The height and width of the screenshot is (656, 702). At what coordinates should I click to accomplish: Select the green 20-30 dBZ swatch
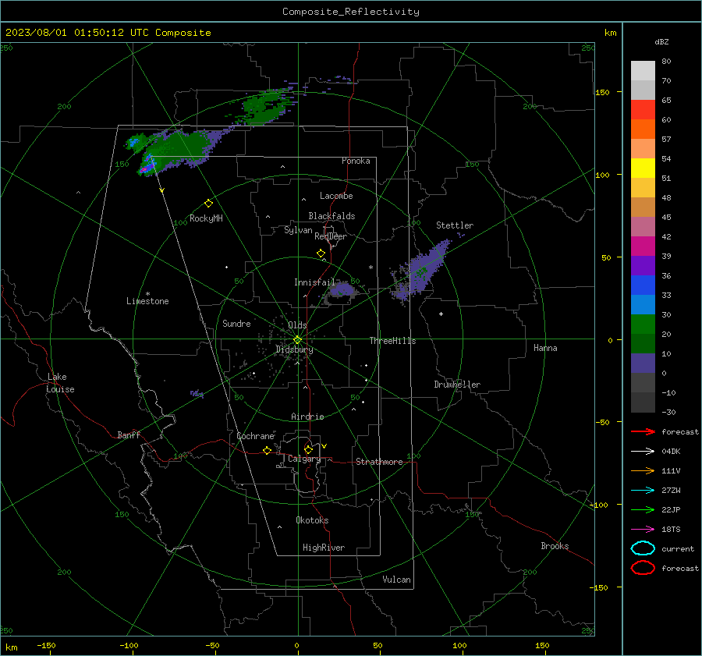point(643,324)
